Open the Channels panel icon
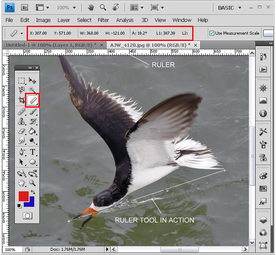 (x=263, y=233)
